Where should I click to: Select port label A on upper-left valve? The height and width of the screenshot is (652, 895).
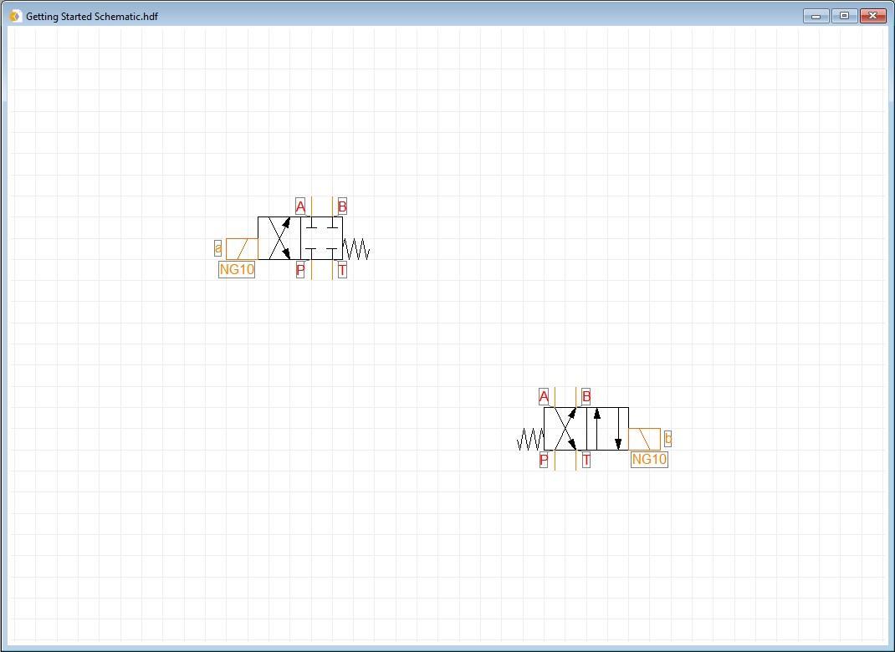(300, 206)
